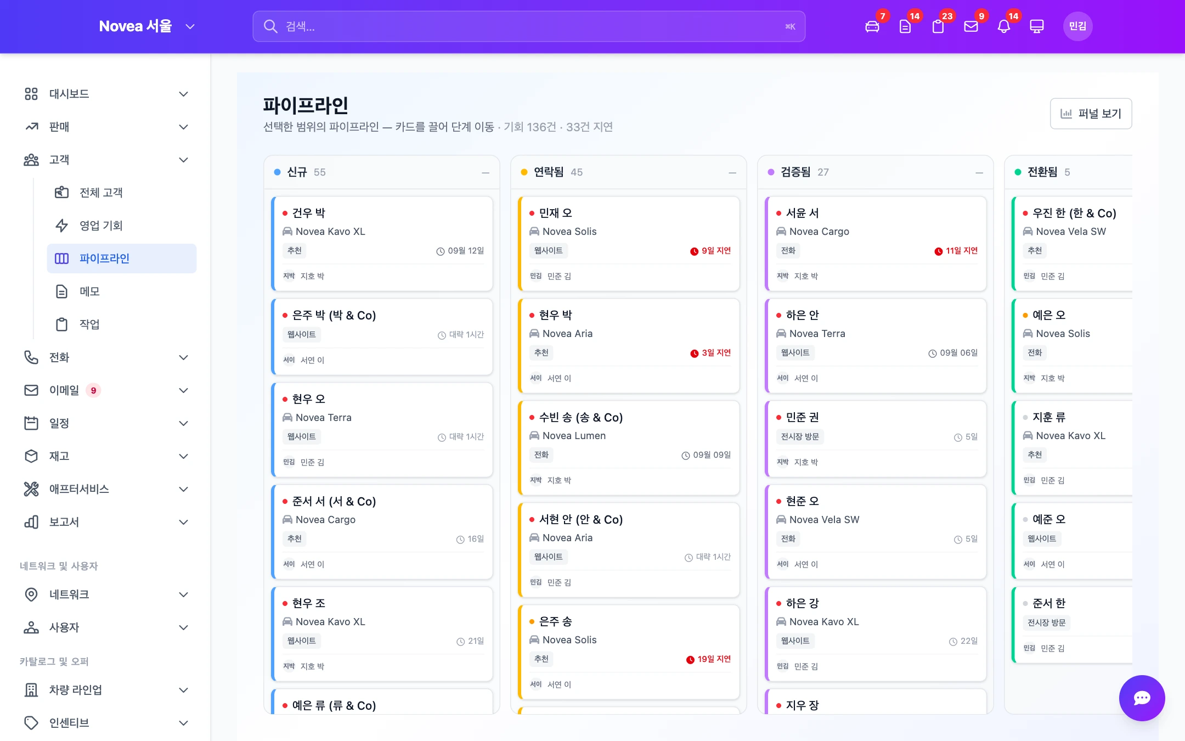
Task: Open the documents icon with badge 14
Action: (x=905, y=26)
